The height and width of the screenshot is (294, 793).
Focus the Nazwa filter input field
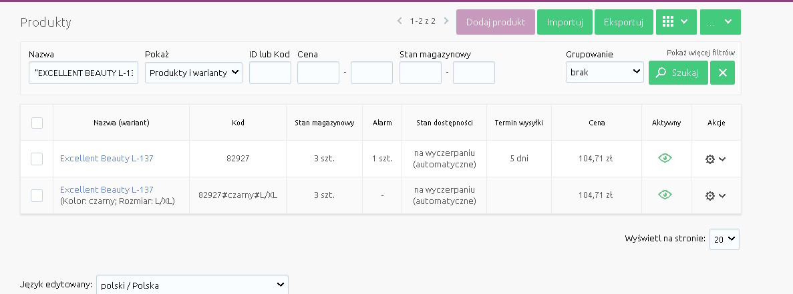click(84, 73)
